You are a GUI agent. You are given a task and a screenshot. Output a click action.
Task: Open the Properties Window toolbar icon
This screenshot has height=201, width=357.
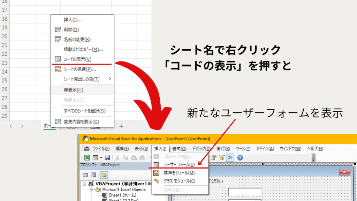point(213,157)
